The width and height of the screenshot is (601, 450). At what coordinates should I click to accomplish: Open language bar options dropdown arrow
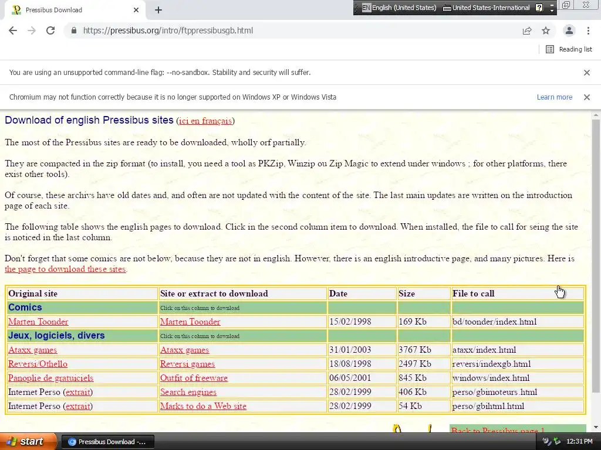(x=552, y=10)
